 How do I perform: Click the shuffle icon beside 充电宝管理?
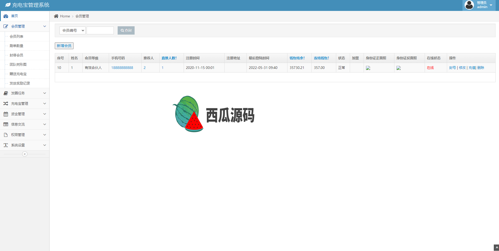[6, 104]
